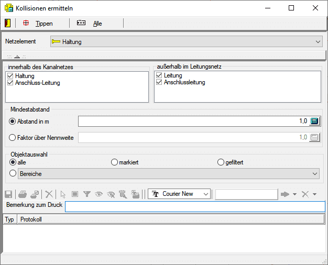Click the printer icon in the protocol toolbar
The image size is (328, 265).
click(x=23, y=194)
